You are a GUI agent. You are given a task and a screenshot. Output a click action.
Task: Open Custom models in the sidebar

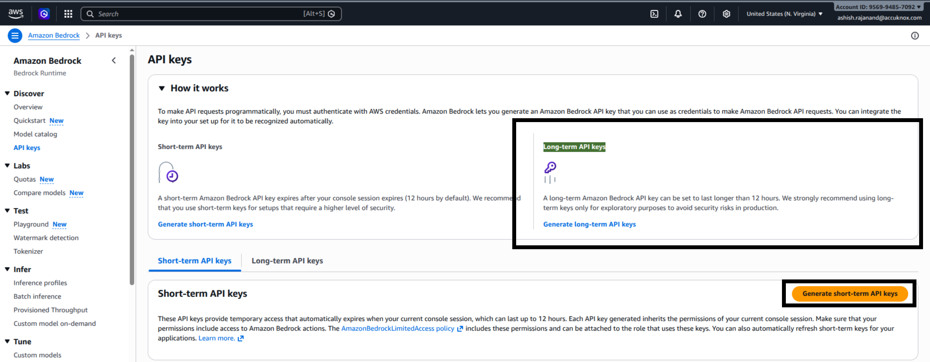point(37,355)
